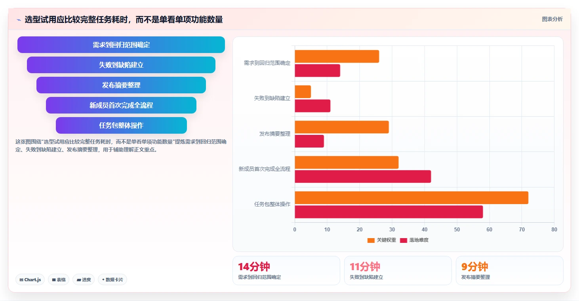Click the 表格 tag chip

[x=59, y=280]
